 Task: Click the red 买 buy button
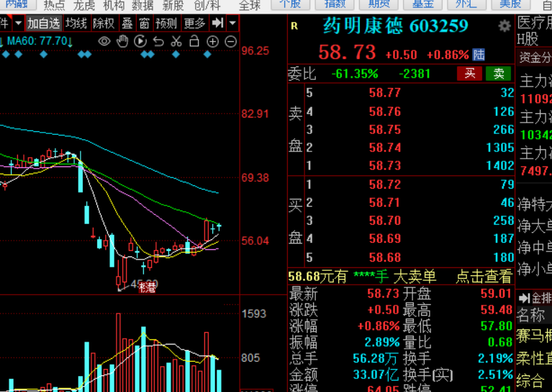pos(470,73)
